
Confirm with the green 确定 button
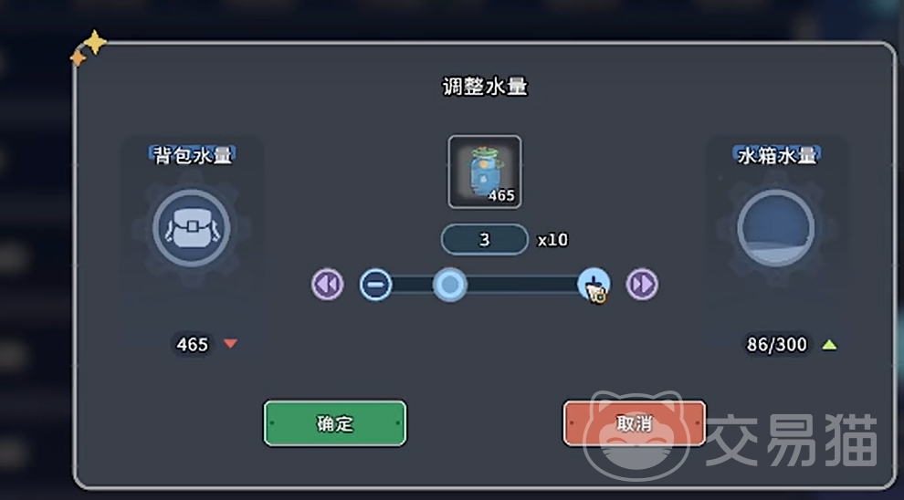(335, 423)
